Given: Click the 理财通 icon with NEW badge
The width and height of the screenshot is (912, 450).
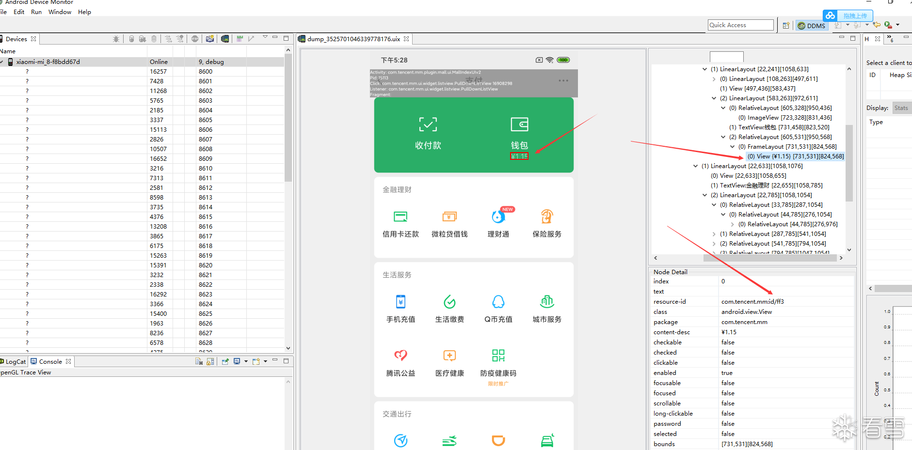Looking at the screenshot, I should coord(498,217).
